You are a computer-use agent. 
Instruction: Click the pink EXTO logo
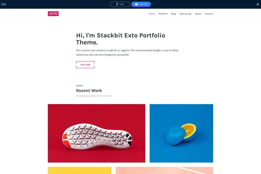53,14
